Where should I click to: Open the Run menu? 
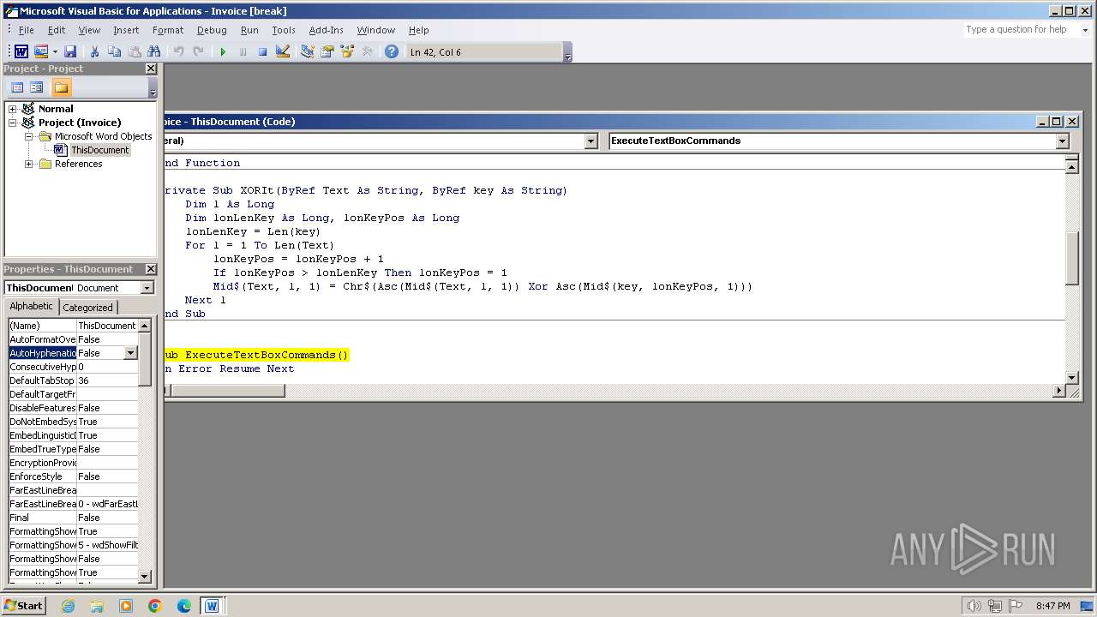pyautogui.click(x=249, y=30)
